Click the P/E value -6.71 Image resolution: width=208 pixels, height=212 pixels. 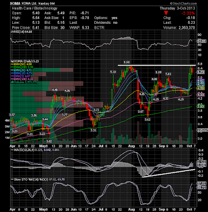(85, 13)
